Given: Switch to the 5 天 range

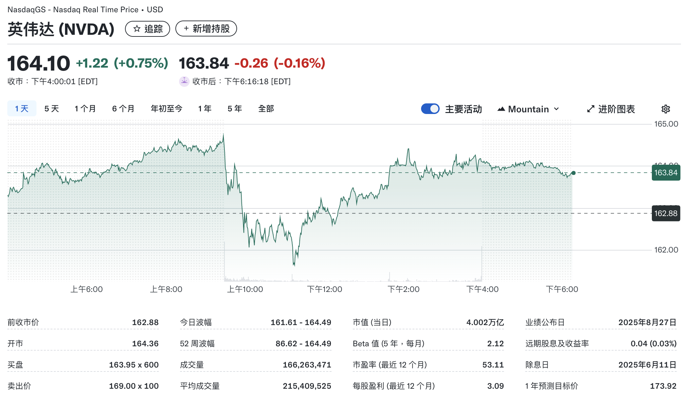Looking at the screenshot, I should 52,109.
